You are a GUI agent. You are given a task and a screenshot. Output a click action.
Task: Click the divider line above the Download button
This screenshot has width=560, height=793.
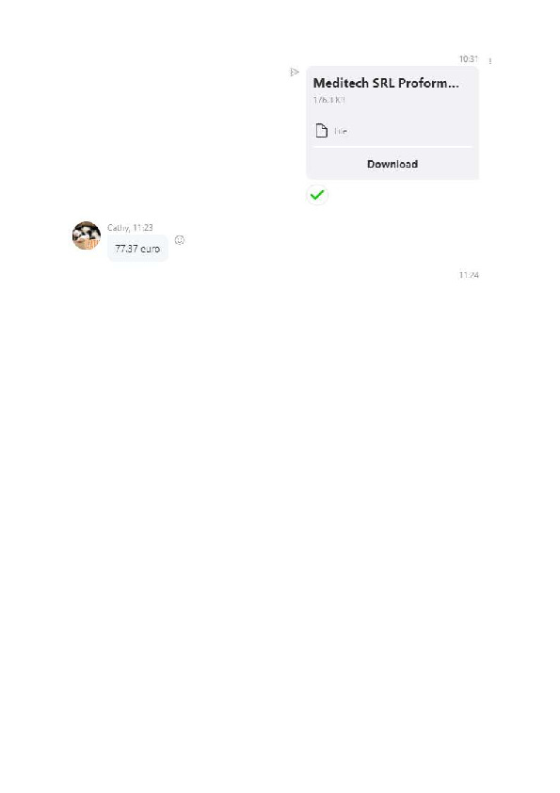[392, 147]
